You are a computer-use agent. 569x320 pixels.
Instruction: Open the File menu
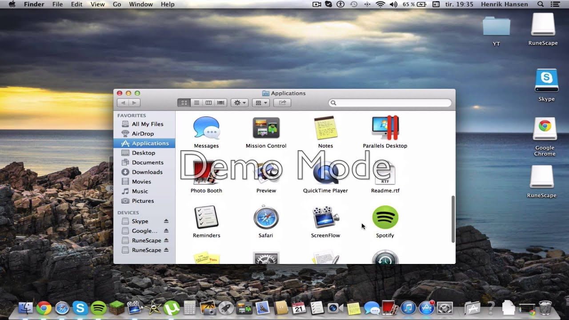57,4
